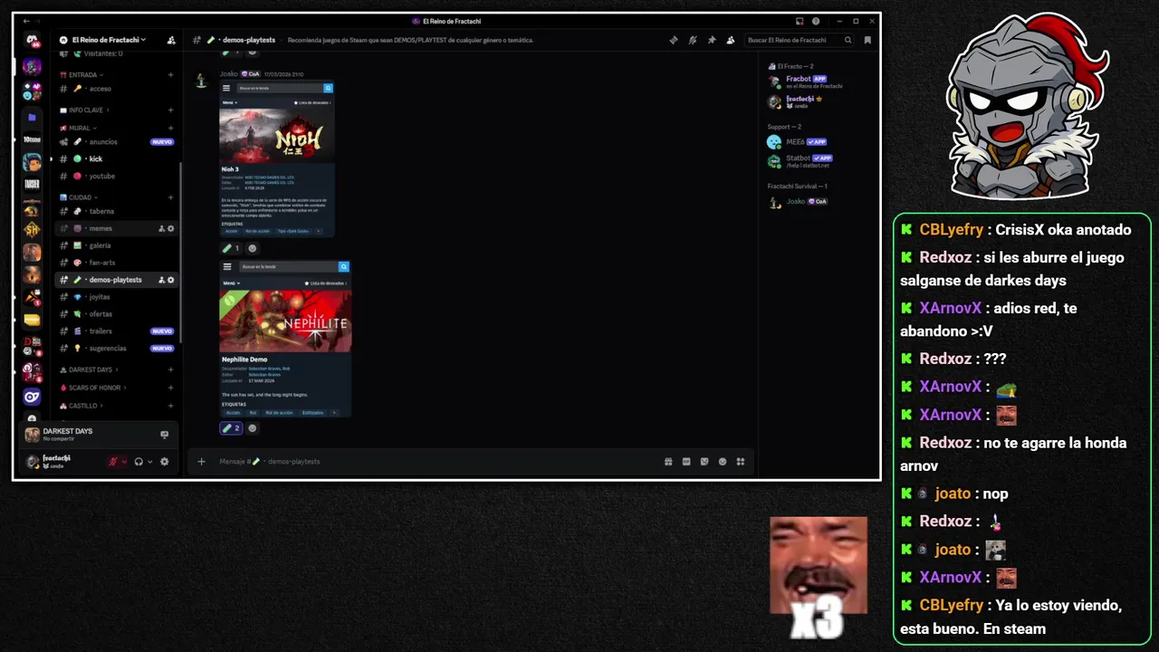Add channel to CIUDAD category plus
Screen dimensions: 1159x652
(x=170, y=197)
